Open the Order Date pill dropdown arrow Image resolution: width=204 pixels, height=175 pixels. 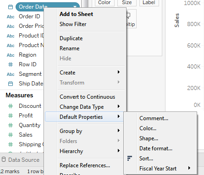75,7
